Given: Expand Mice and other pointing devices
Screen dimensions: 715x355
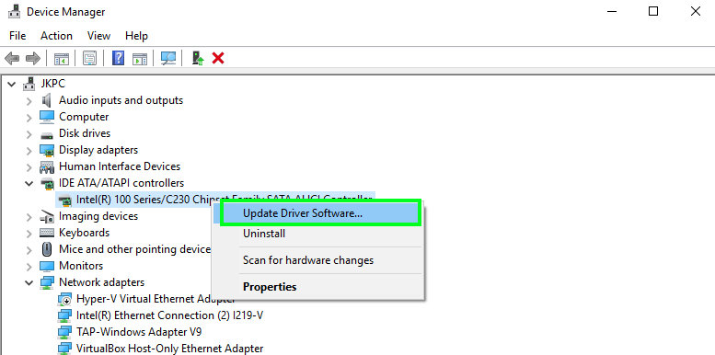Looking at the screenshot, I should pos(29,250).
